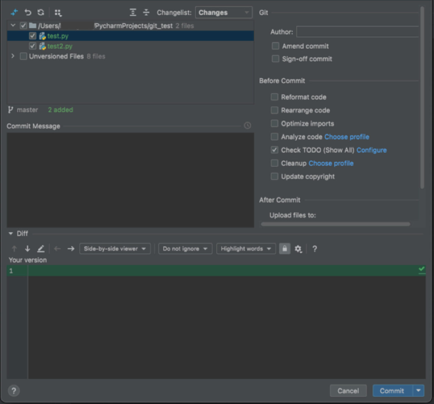Open the Changelist dropdown
The width and height of the screenshot is (434, 404).
tap(223, 13)
